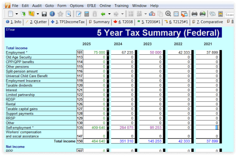Click the overlapping windows orange arrow icon
The width and height of the screenshot is (237, 156).
184,14
